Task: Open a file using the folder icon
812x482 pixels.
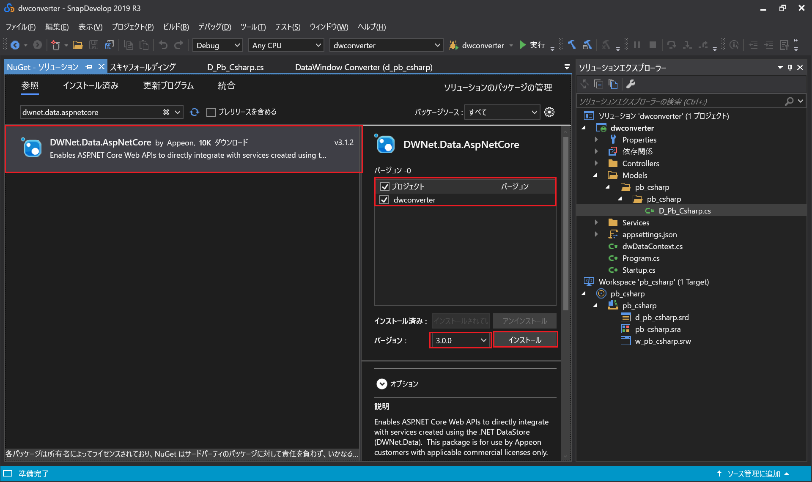Action: 78,45
